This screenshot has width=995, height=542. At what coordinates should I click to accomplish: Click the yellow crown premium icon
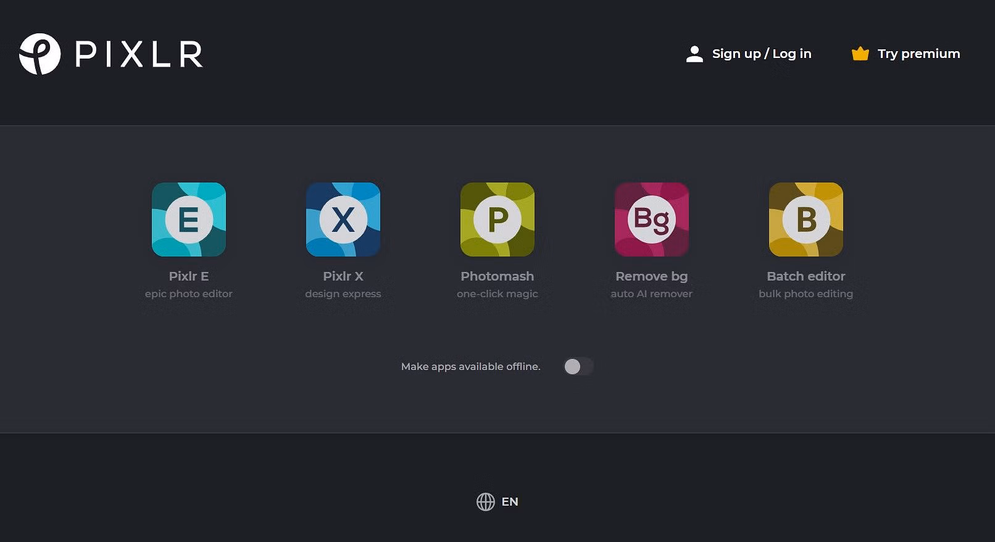(860, 54)
